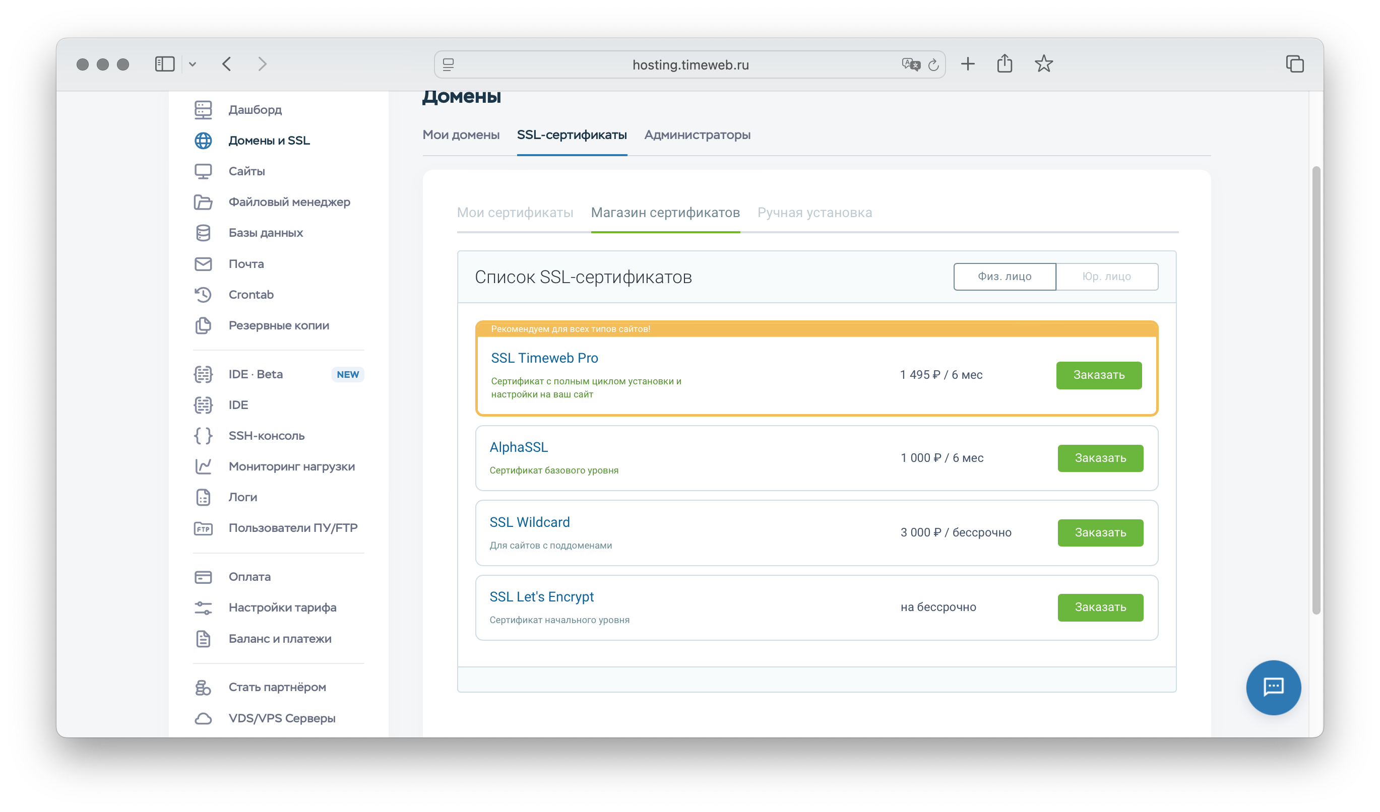The width and height of the screenshot is (1380, 812).
Task: Click the heading Список SSL-сертификатов
Action: point(583,277)
